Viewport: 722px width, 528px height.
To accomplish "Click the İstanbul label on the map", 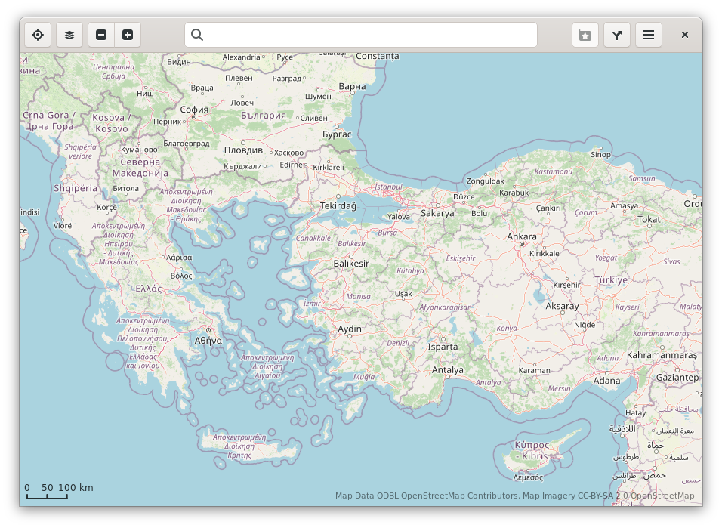I will point(389,186).
